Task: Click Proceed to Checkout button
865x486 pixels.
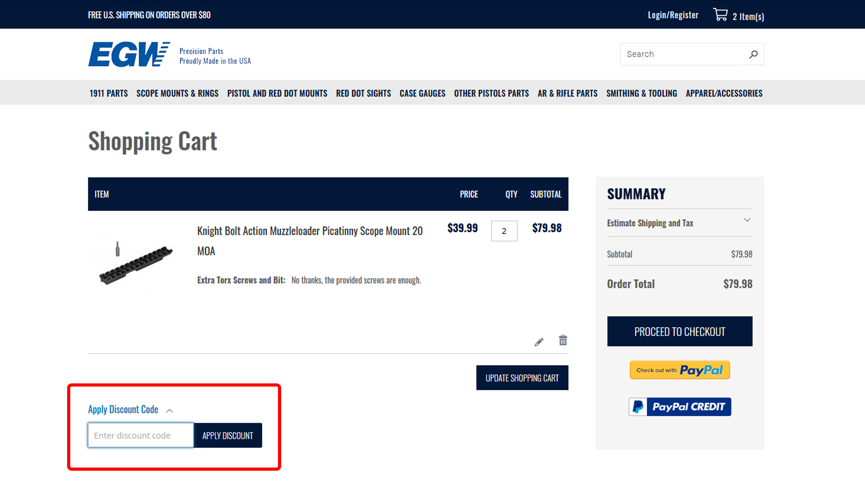Action: (x=679, y=331)
